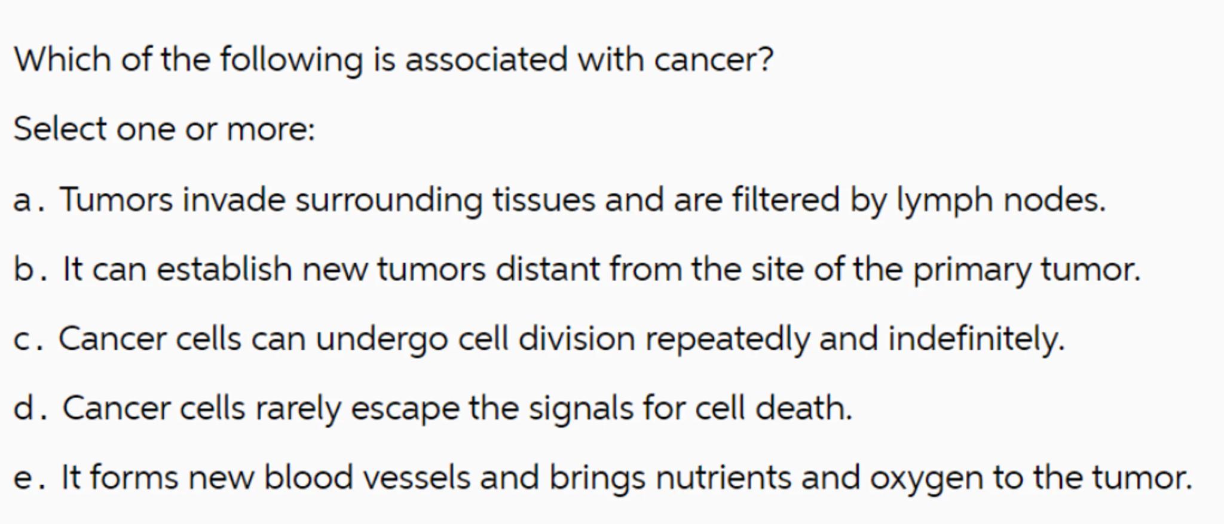Screen dimensions: 1224x524
Task: Click the word 'cancer?' in the question
Action: coord(714,60)
